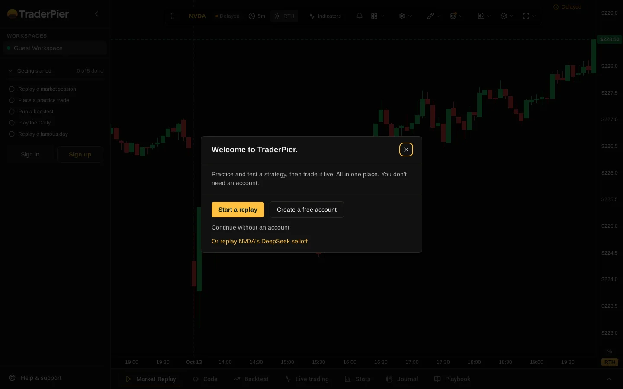Open the Stats tab
623x389 pixels.
coord(357,379)
